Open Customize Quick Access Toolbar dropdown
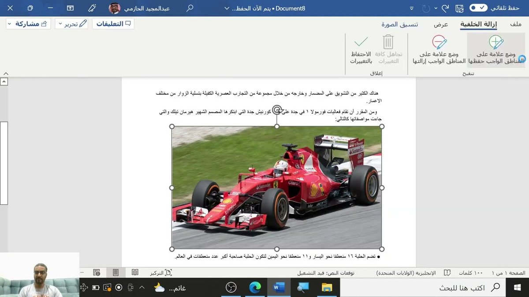The height and width of the screenshot is (297, 529). (412, 8)
